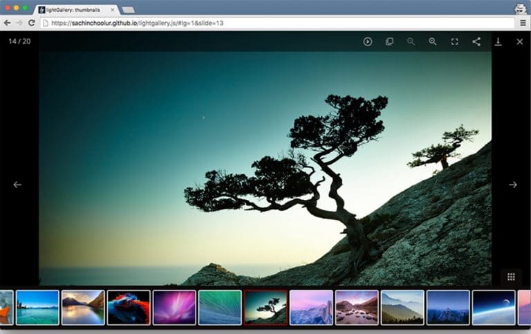Click the address bar URL field
The height and width of the screenshot is (334, 531).
[278, 23]
